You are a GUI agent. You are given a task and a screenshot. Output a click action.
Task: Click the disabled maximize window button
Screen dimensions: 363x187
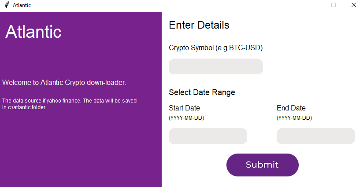coord(333,5)
